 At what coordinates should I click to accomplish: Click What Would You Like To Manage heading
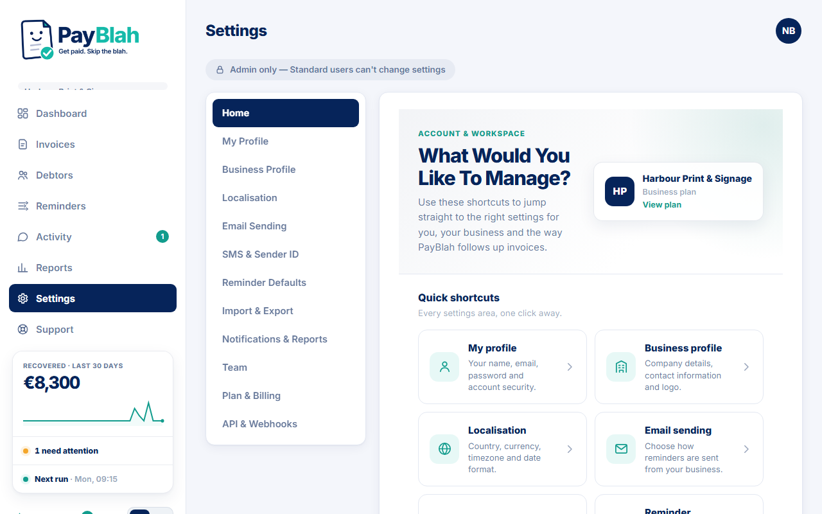pyautogui.click(x=494, y=166)
